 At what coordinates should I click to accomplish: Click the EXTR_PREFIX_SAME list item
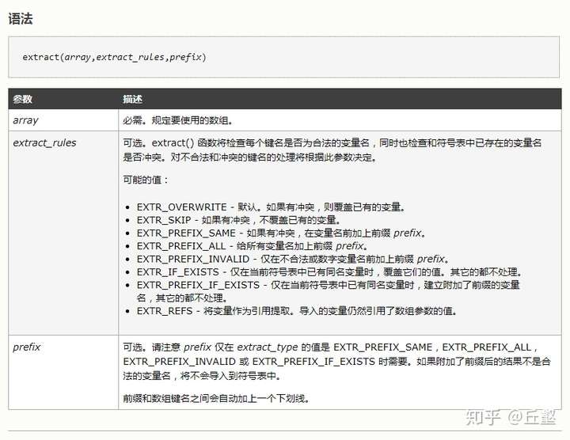click(281, 233)
